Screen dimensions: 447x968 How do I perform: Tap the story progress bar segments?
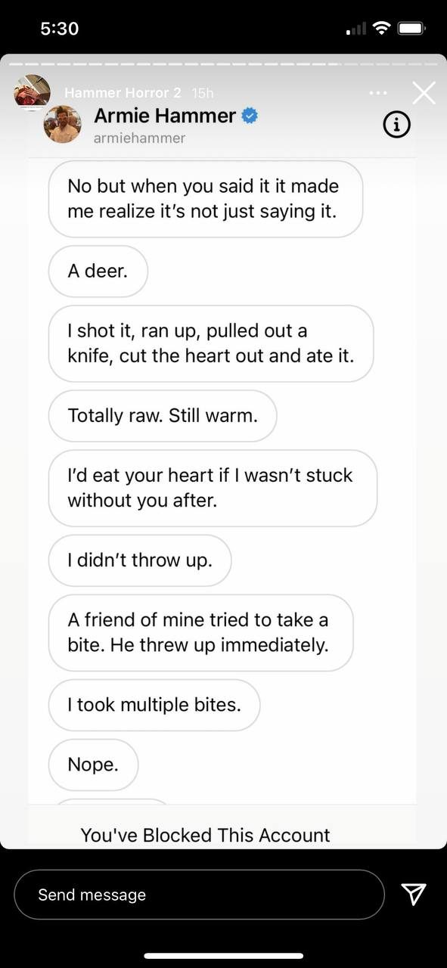pos(223,64)
